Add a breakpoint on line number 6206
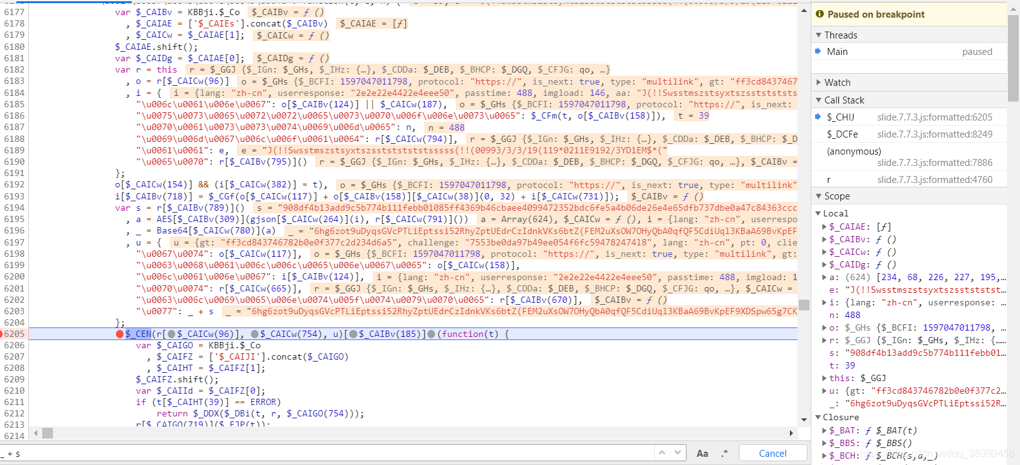Screen dimensions: 1020x465 click(14, 345)
